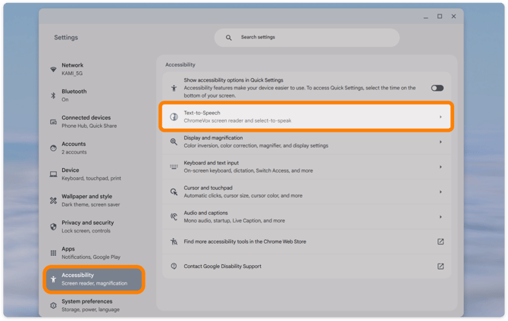Click 'ChromeVox screen reader and select-to-speak' text
The image size is (508, 321).
pos(237,120)
